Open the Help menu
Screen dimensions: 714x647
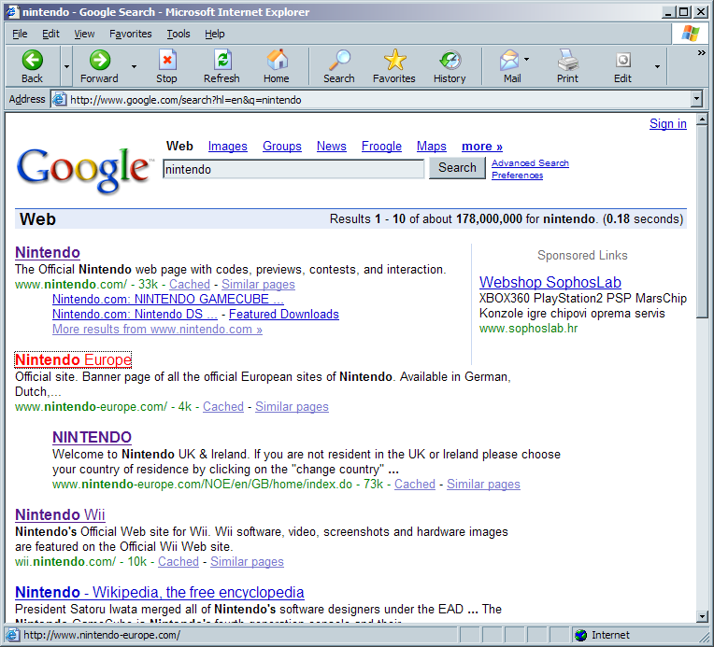coord(214,34)
